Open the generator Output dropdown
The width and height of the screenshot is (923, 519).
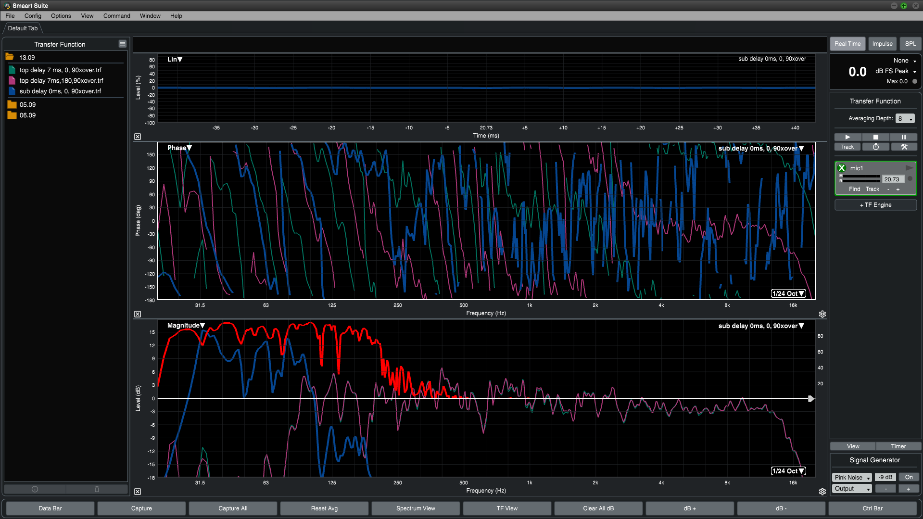coord(852,489)
